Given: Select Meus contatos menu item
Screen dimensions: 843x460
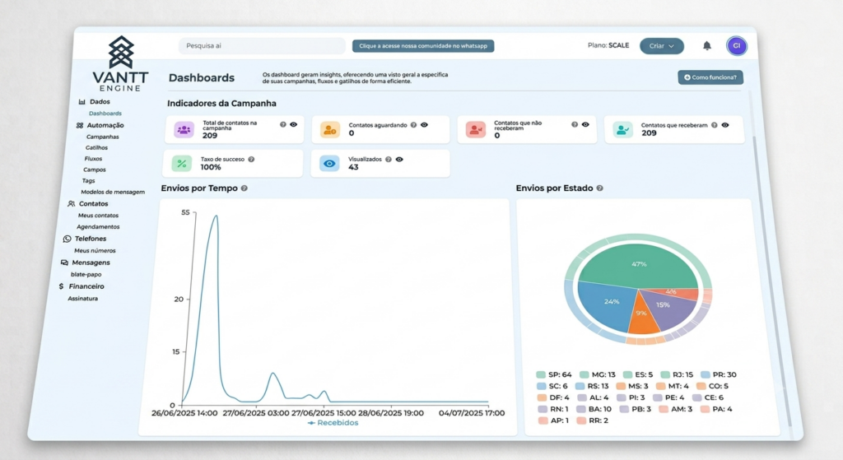Looking at the screenshot, I should coord(99,215).
